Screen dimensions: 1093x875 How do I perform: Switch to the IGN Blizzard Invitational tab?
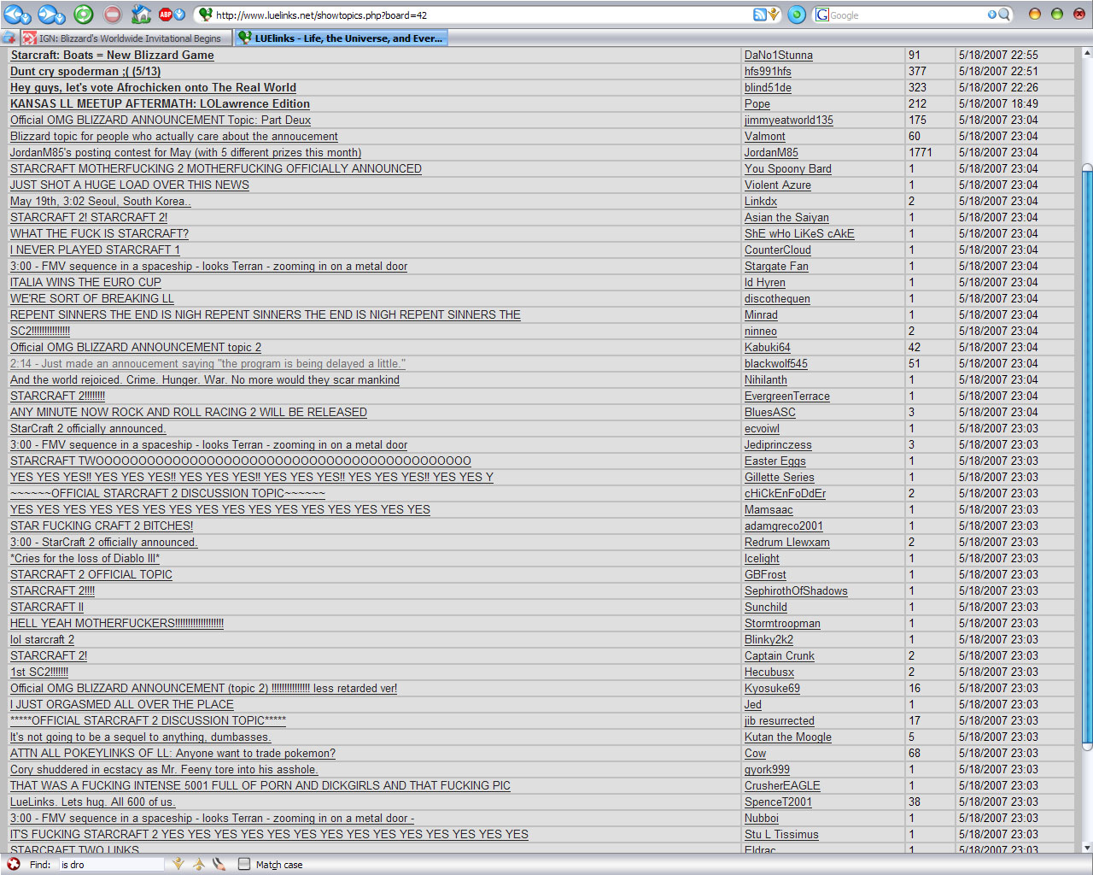coord(126,38)
